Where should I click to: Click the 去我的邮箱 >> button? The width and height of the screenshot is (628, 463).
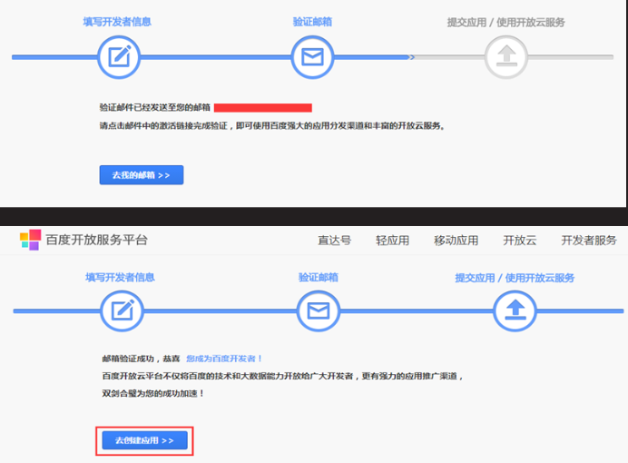click(x=142, y=175)
